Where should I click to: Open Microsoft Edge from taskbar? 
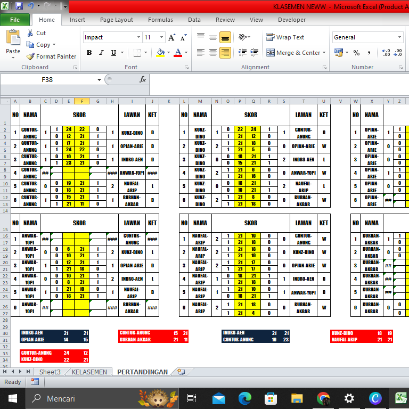[244, 398]
